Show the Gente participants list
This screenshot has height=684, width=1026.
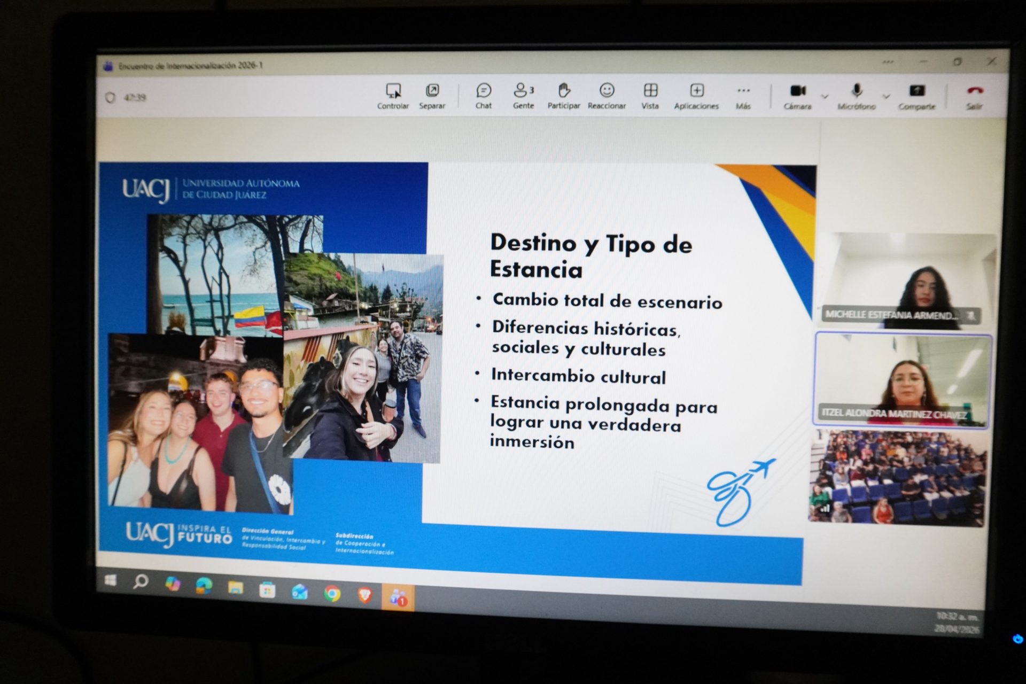pyautogui.click(x=523, y=96)
